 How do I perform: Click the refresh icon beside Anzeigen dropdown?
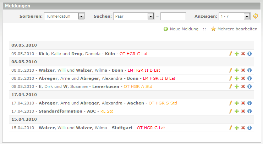256,16
